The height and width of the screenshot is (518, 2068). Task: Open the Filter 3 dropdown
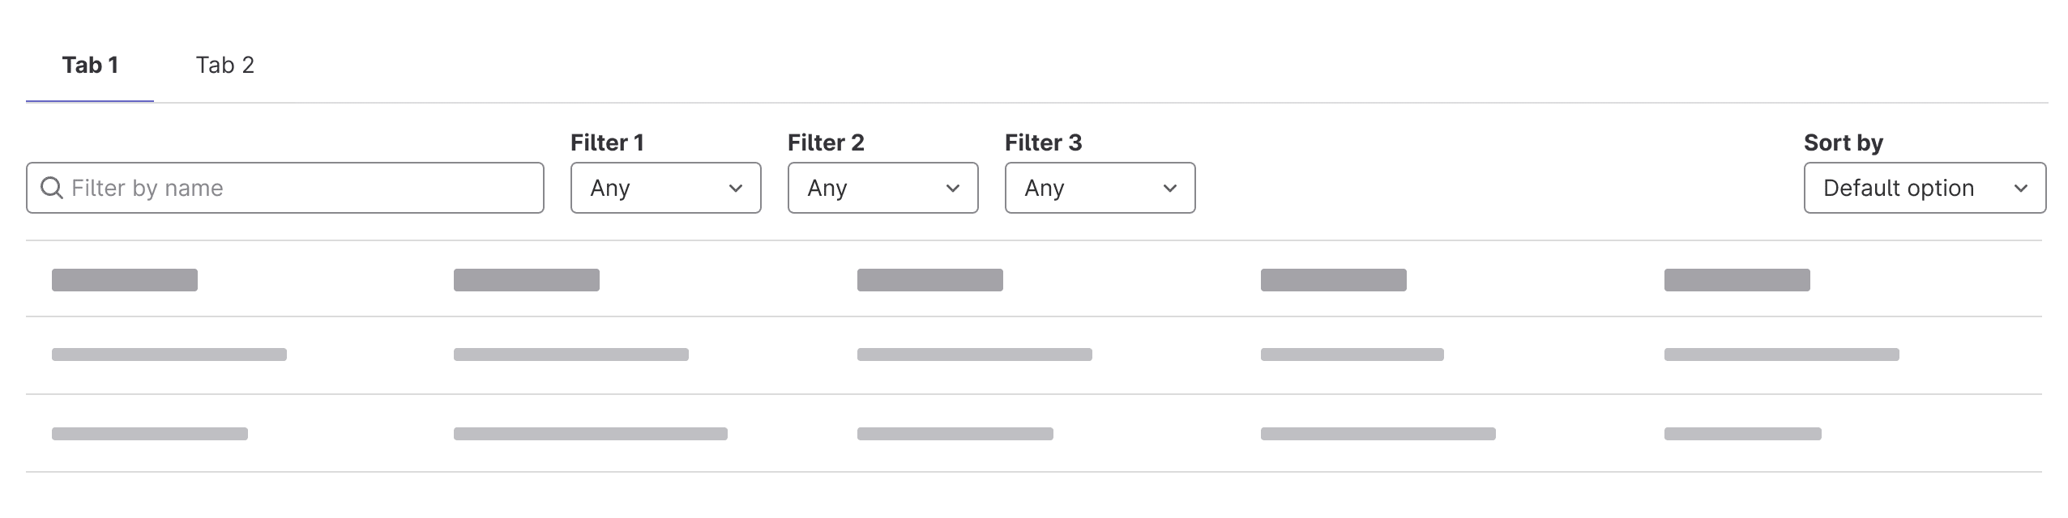(1099, 188)
